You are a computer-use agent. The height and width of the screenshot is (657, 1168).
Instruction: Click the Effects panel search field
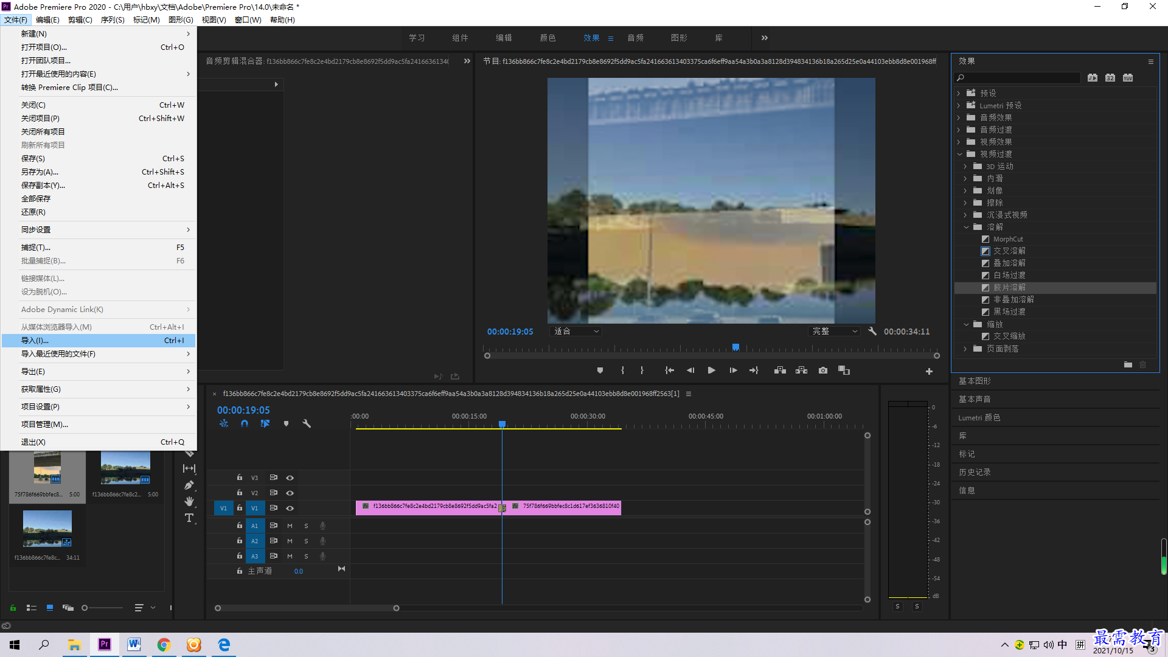(x=1018, y=77)
